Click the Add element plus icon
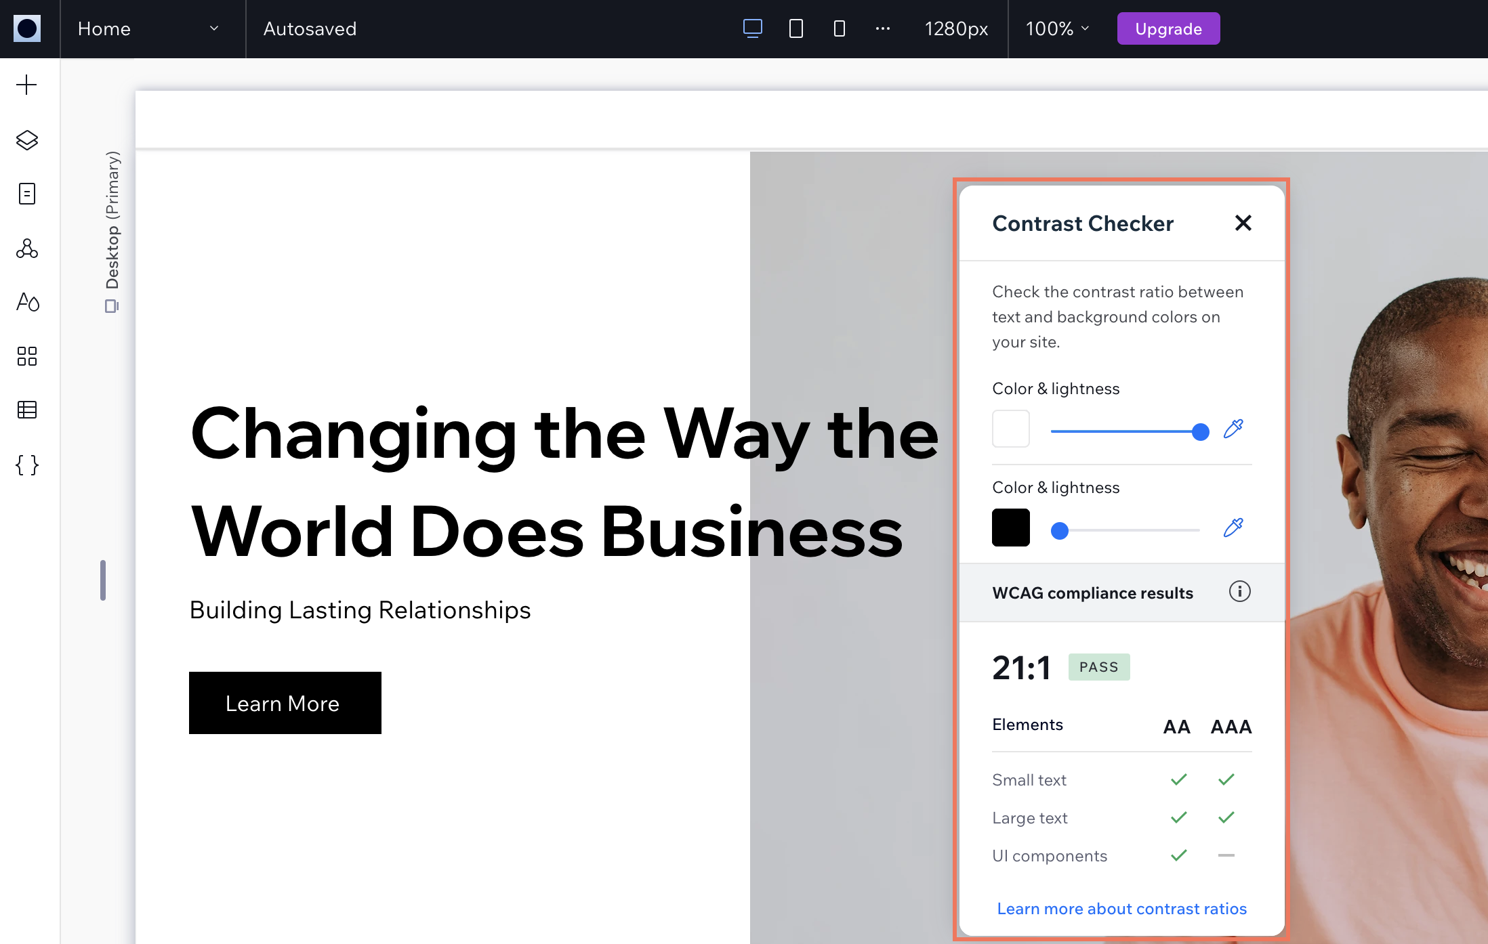This screenshot has height=944, width=1488. pyautogui.click(x=27, y=83)
